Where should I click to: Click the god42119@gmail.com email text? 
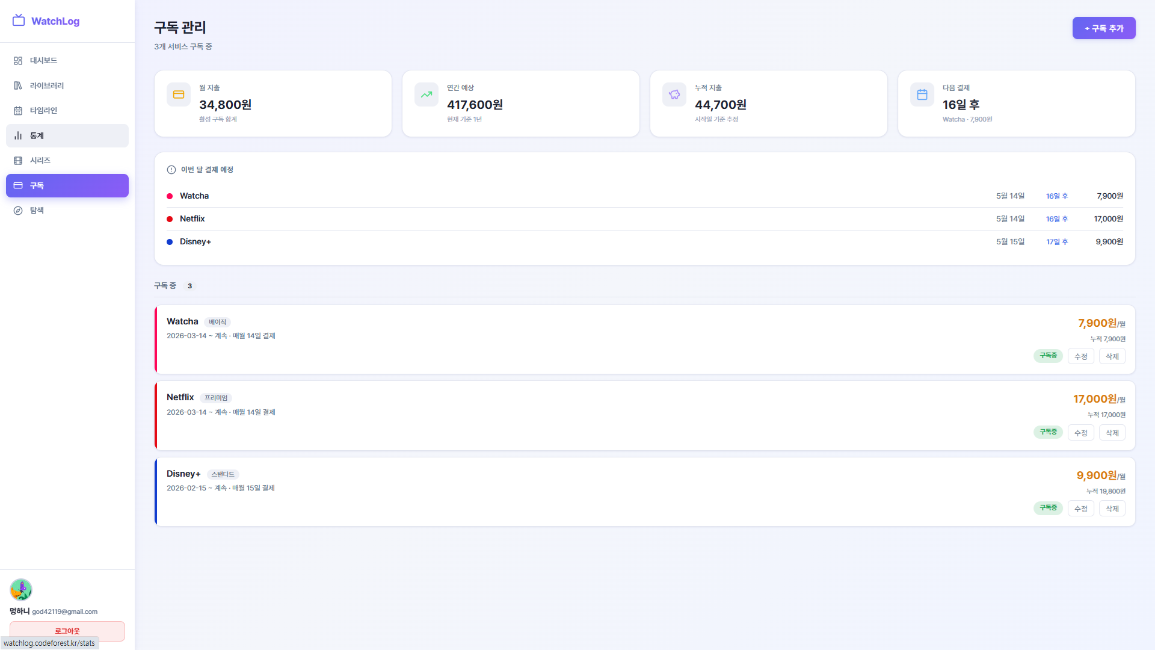point(65,611)
